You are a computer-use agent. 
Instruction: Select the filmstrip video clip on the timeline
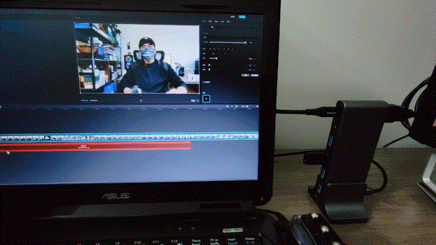coord(129,137)
